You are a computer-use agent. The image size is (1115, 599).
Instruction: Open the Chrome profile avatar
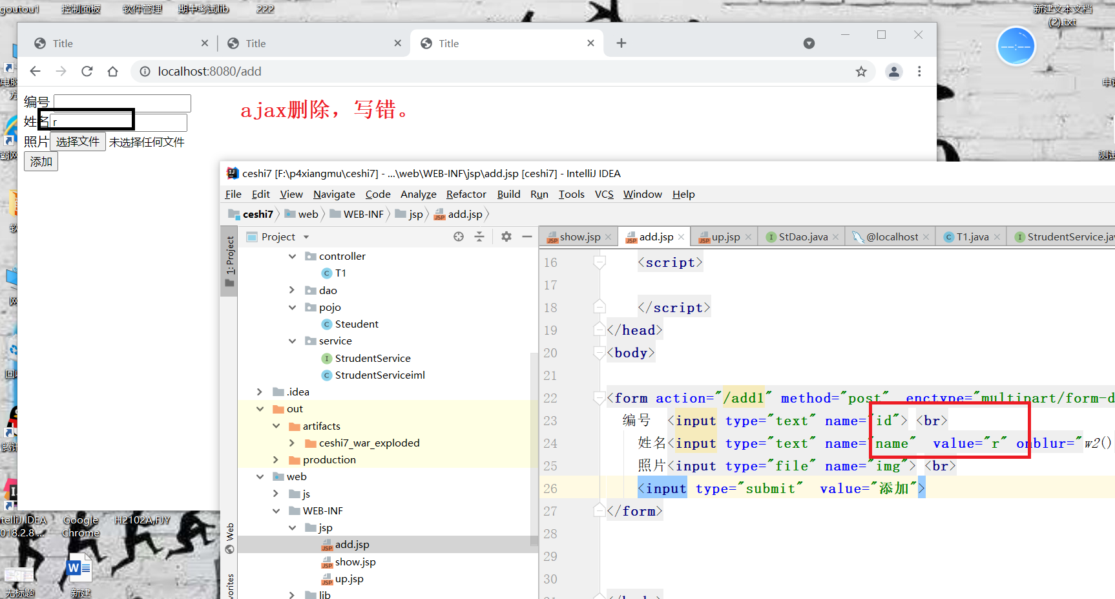894,72
